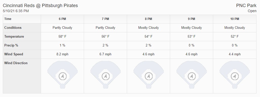Click the Open roof status text

[x=252, y=11]
